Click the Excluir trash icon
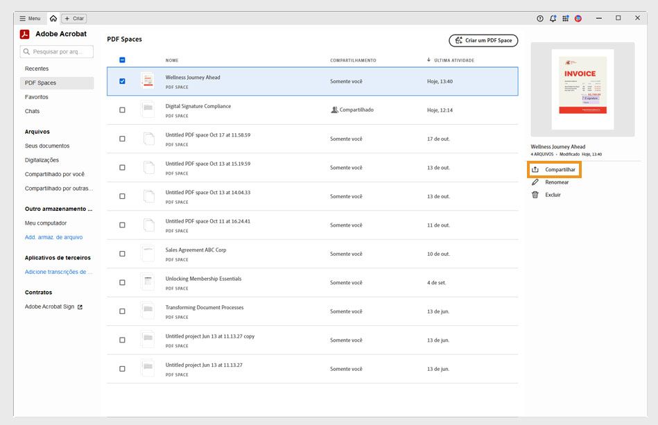658x425 pixels. pos(535,194)
